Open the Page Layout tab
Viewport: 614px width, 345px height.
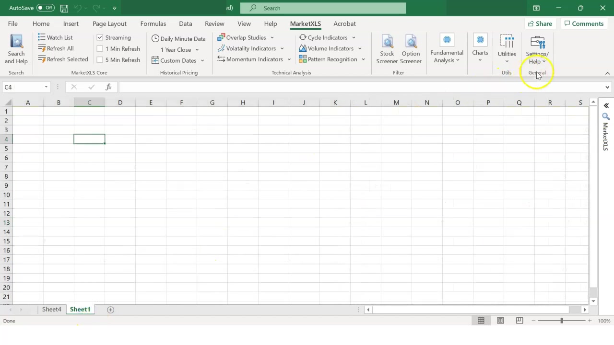coord(109,23)
